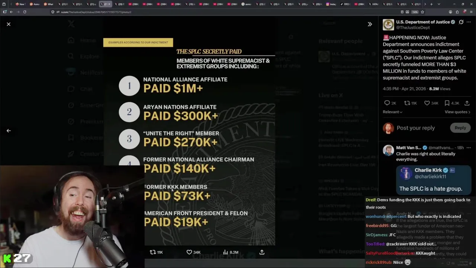
Task: Go back with the browser back arrow
Action: pyautogui.click(x=11, y=12)
